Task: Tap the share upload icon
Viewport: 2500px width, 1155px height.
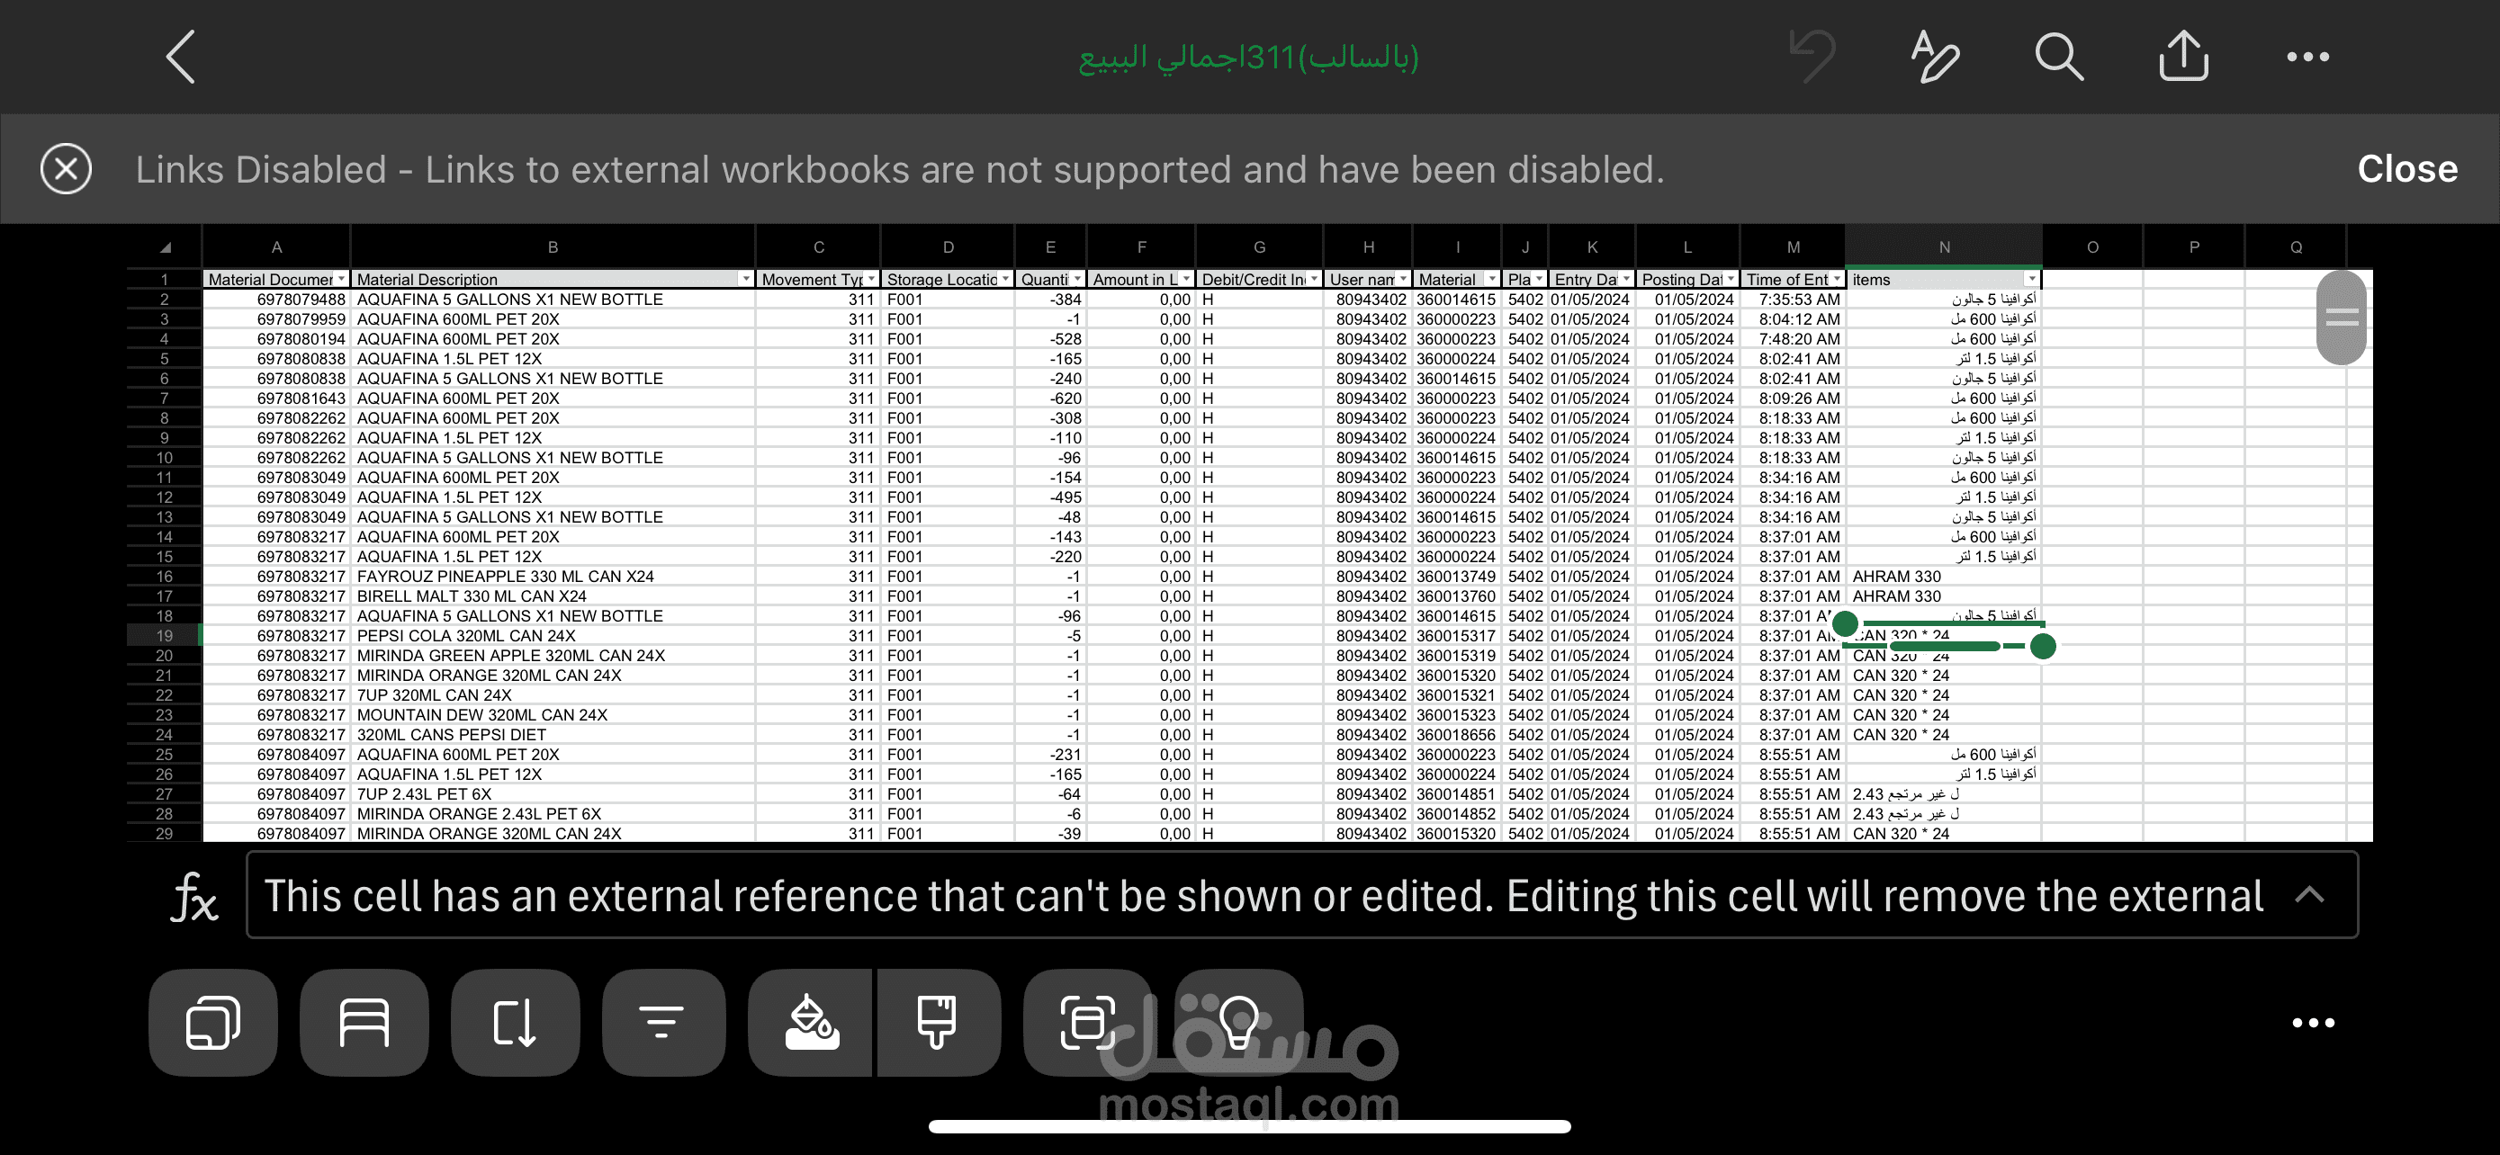Action: coord(2183,55)
